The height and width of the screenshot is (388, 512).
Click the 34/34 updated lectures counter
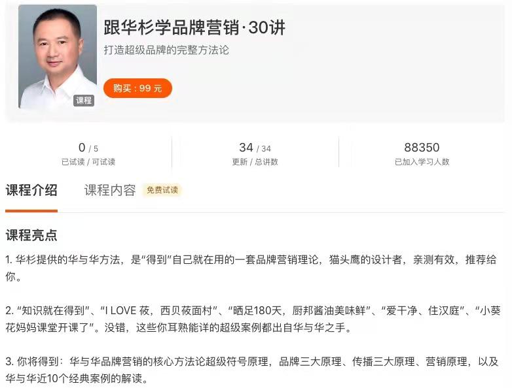(255, 148)
